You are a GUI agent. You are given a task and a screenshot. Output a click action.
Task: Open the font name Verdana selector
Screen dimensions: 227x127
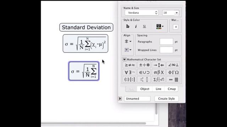pos(142,13)
